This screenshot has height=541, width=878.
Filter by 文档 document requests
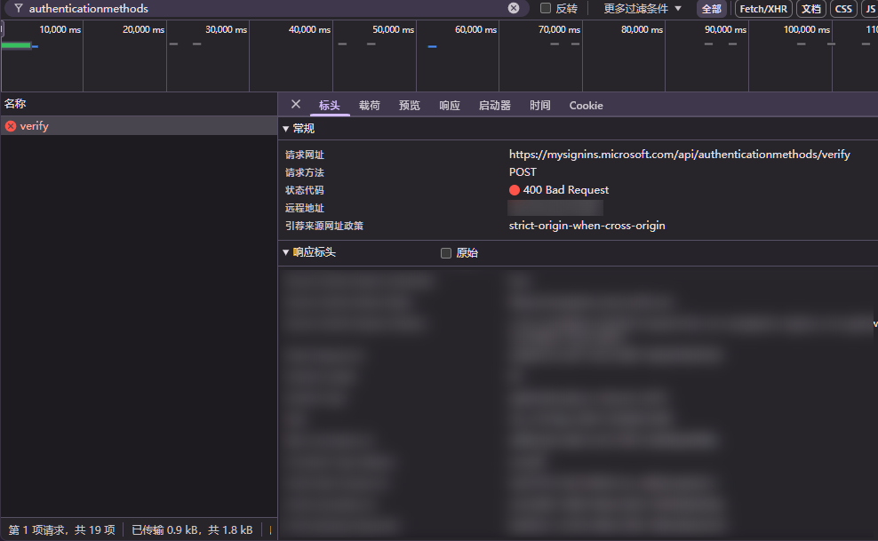pyautogui.click(x=810, y=8)
